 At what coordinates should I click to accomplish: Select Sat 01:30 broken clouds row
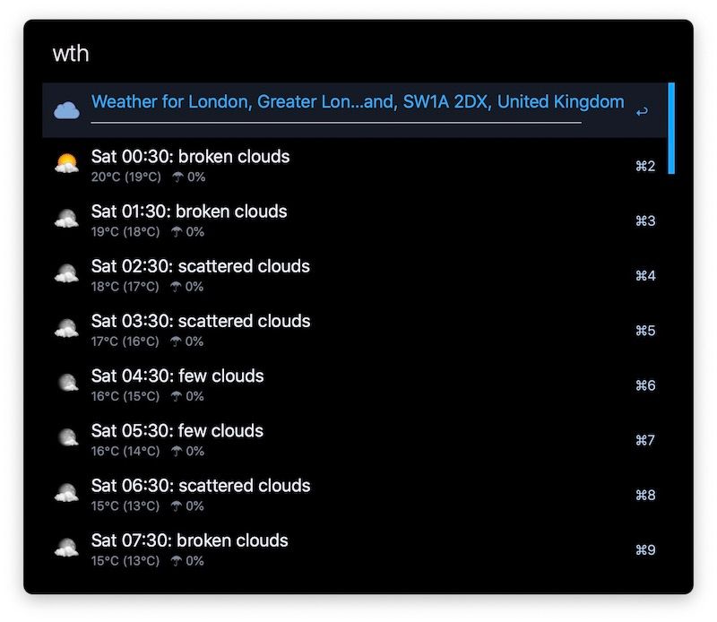189,212
